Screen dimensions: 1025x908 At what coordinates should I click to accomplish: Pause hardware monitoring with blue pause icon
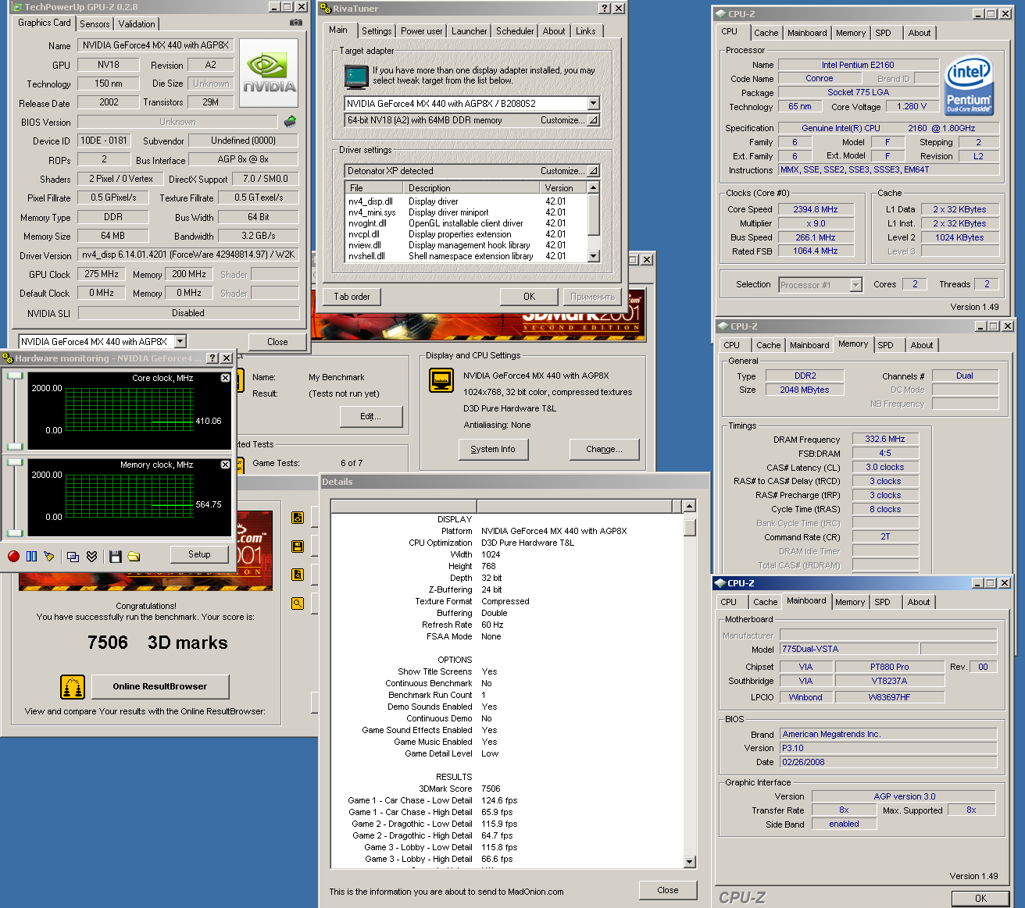pos(31,556)
